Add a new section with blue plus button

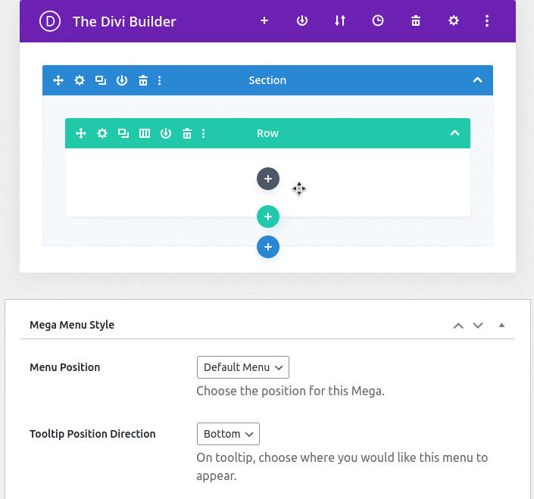click(x=268, y=247)
